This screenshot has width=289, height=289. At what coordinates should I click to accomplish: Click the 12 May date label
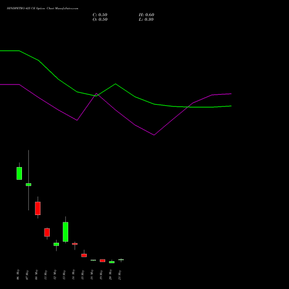coord(55,275)
